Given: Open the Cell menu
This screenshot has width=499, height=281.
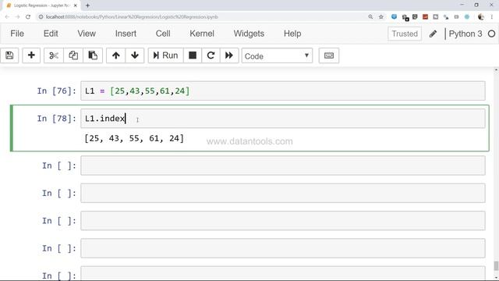Looking at the screenshot, I should pyautogui.click(x=163, y=34).
